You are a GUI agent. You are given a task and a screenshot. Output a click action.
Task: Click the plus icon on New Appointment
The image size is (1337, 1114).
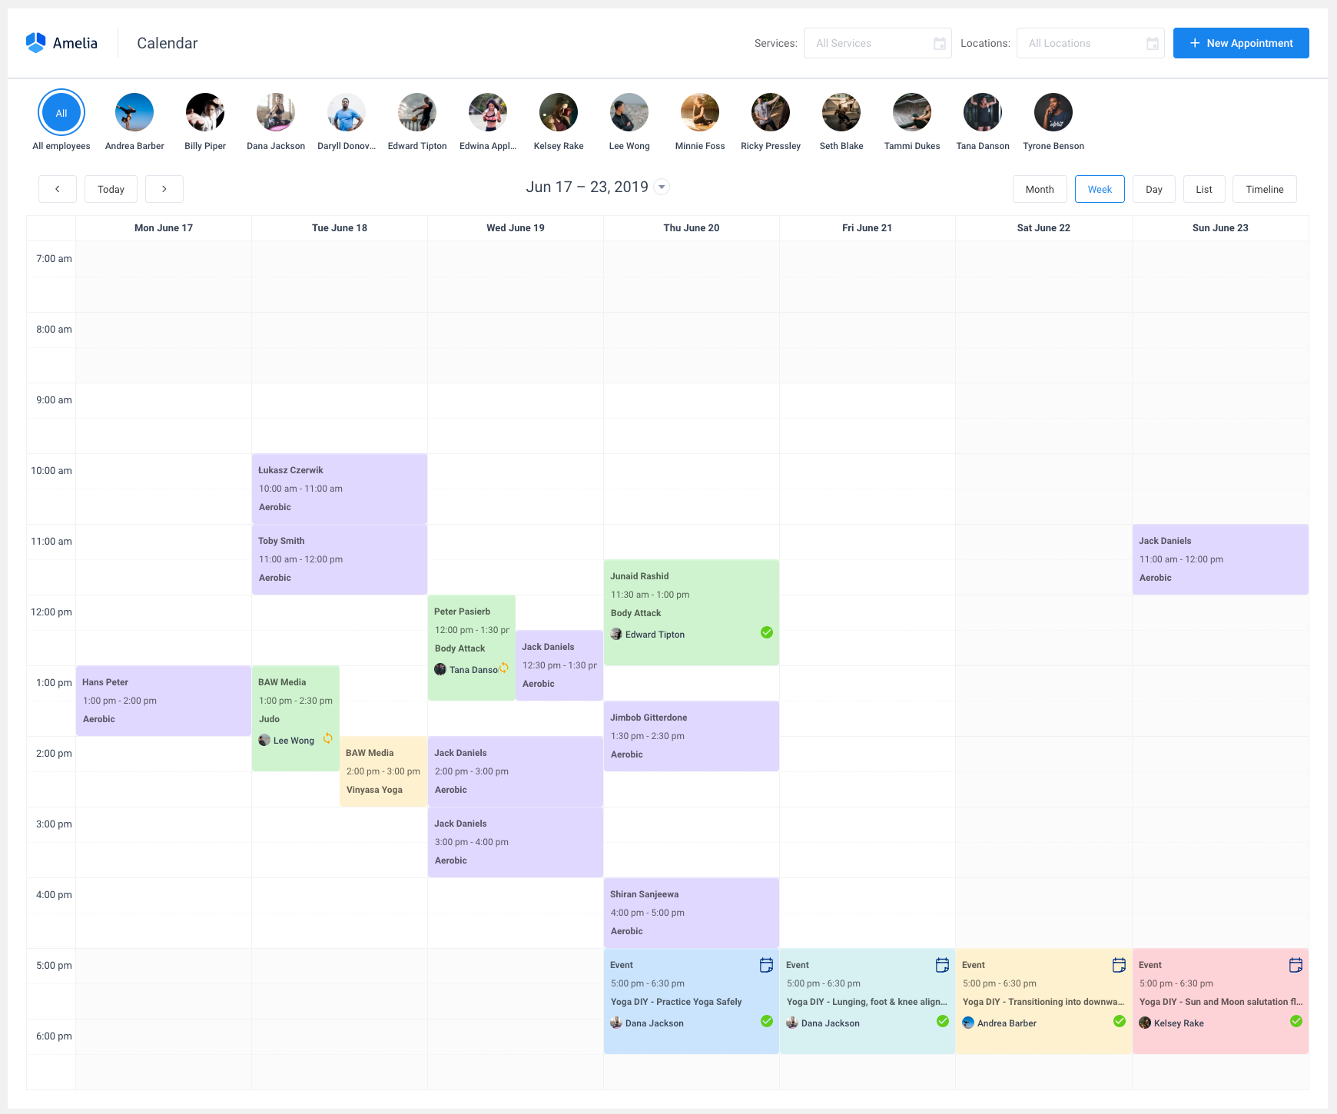1194,43
